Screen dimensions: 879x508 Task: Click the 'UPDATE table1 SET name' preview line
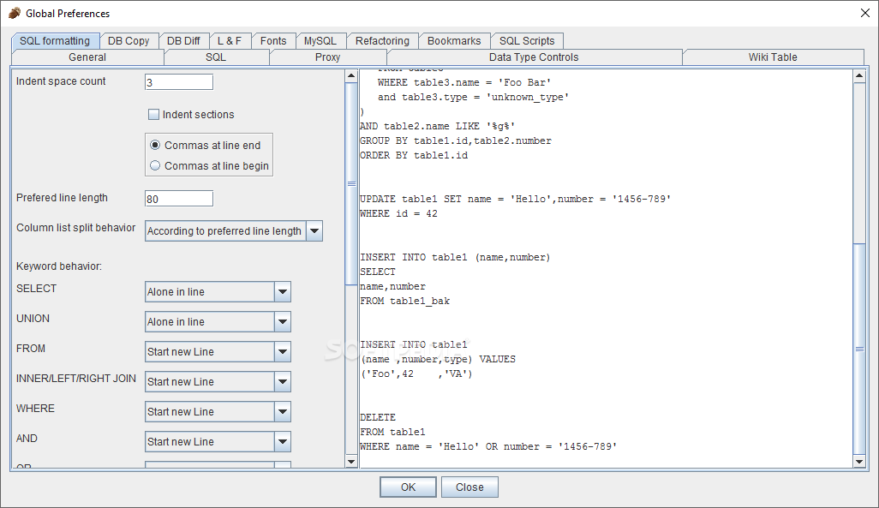point(515,199)
